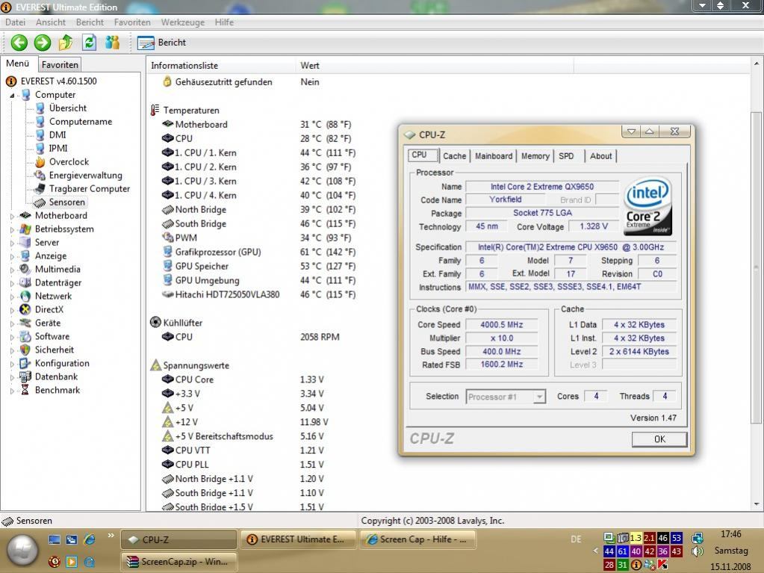Click the DirectX icon in the tree
This screenshot has width=764, height=573.
pos(25,309)
